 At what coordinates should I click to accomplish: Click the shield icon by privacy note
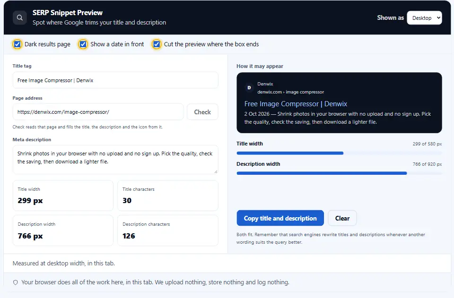coord(15,282)
